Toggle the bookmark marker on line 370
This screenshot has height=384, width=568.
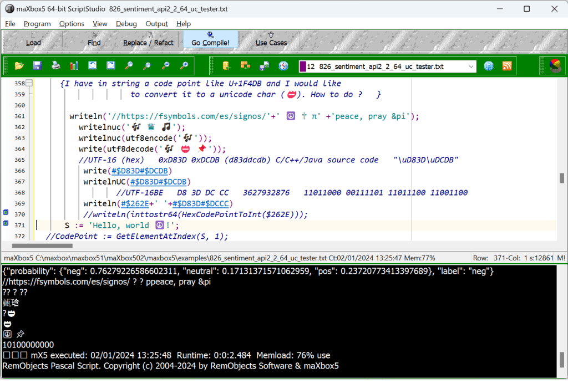(x=6, y=213)
